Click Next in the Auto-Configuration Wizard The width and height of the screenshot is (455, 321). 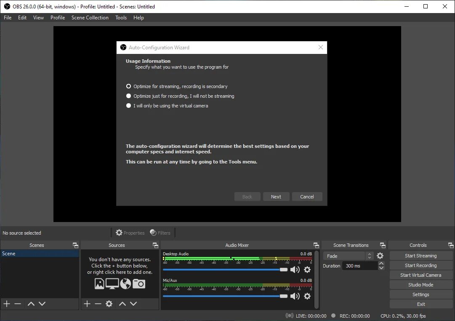[x=276, y=197]
